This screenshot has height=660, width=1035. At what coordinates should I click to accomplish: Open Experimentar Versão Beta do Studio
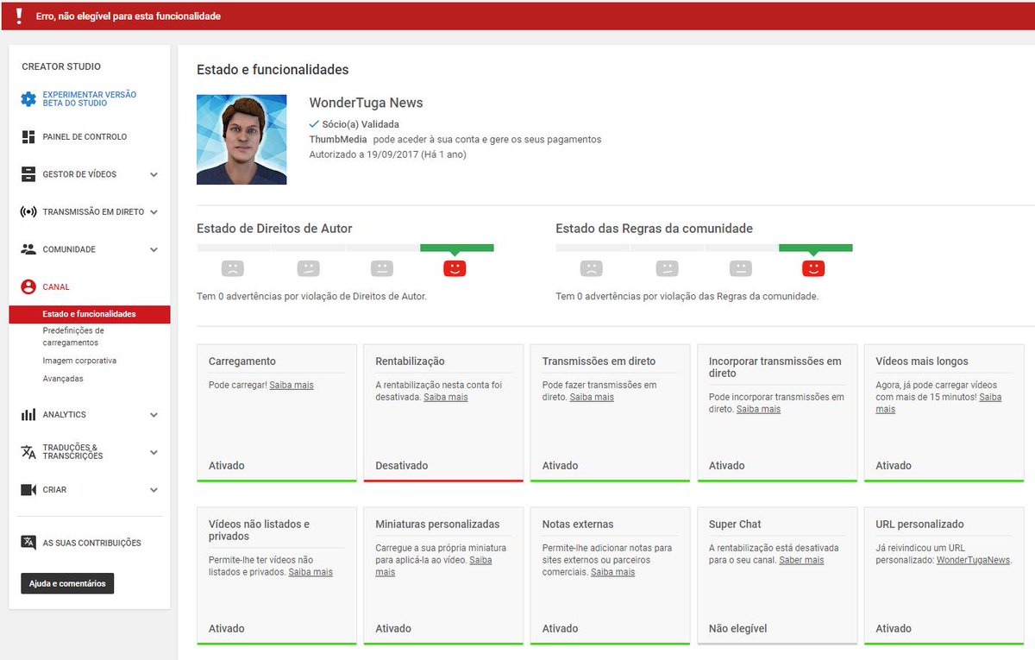[x=90, y=99]
